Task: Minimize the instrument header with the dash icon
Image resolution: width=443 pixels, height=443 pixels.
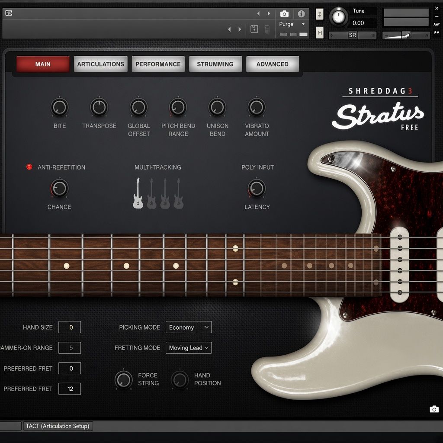Action: click(437, 17)
